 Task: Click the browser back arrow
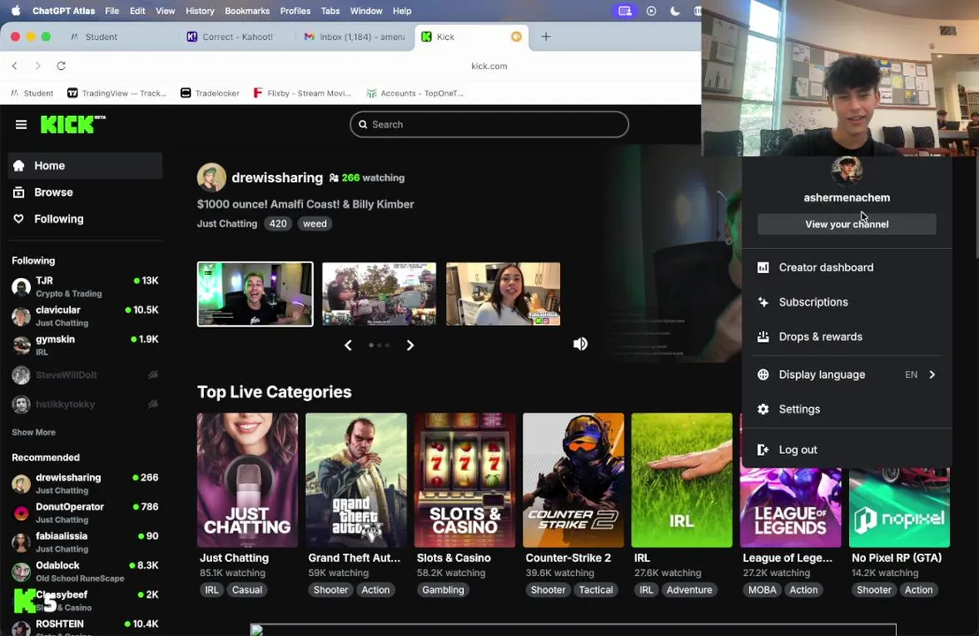tap(15, 65)
